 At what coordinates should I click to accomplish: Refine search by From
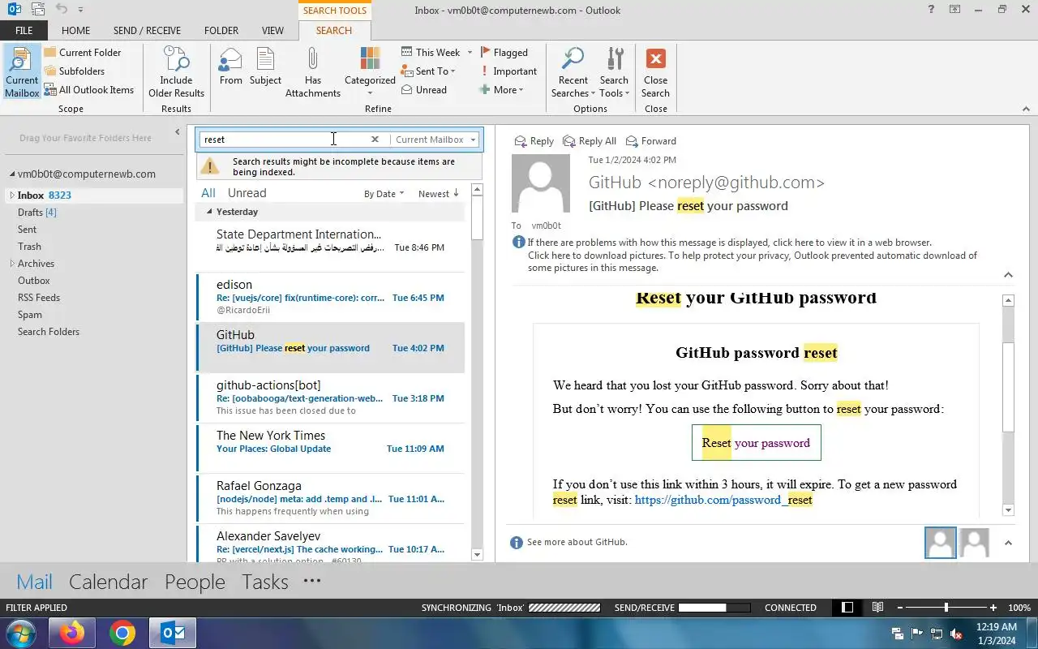[231, 67]
